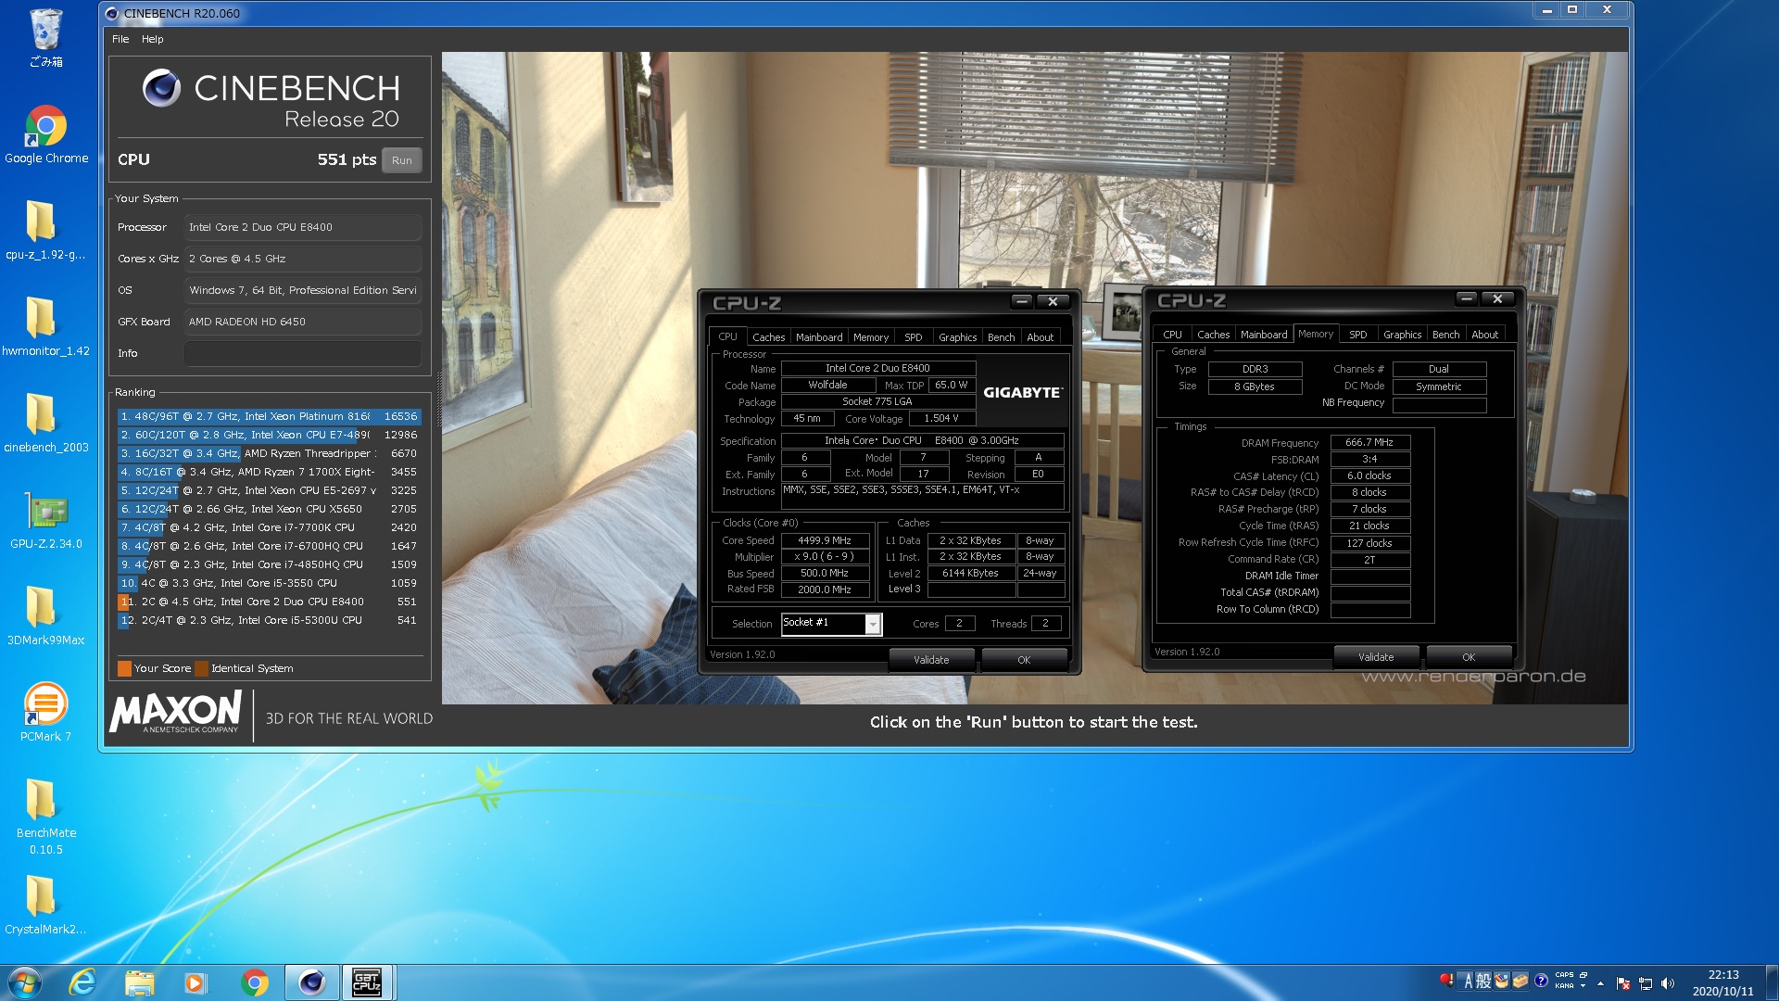Select the hwmonitor_1.42 folder icon
This screenshot has width=1779, height=1001.
(x=45, y=327)
